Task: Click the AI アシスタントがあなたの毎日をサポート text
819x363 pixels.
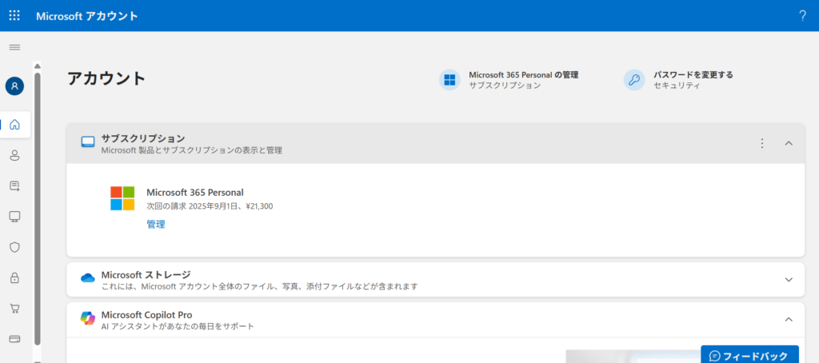Action: [178, 326]
